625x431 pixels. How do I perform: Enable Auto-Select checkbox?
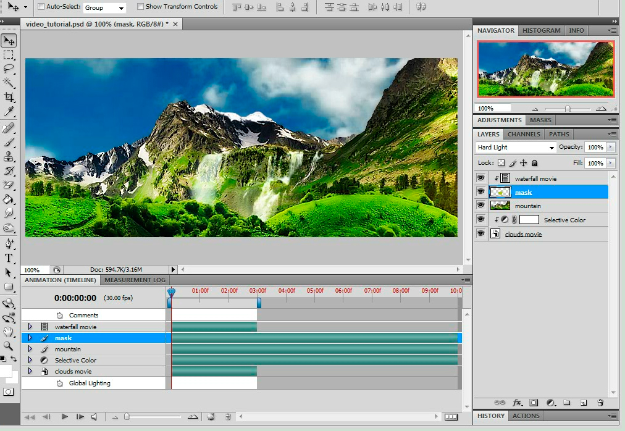pos(41,6)
